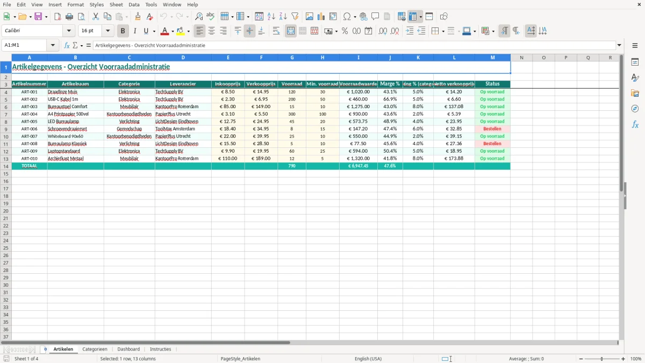Screen dimensions: 645x363
Task: Open the Styles menu
Action: tap(97, 4)
